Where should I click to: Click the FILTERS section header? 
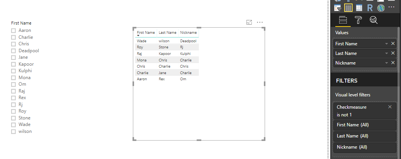tap(347, 81)
